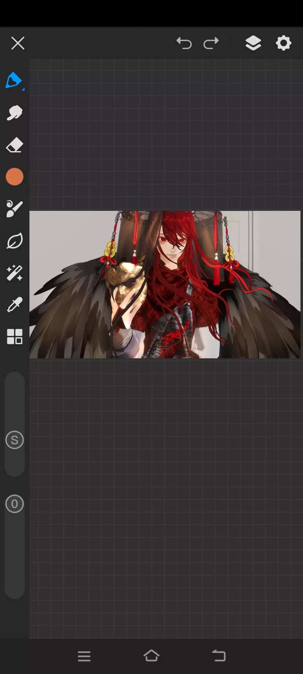
Task: Select the Smudge finger tool
Action: click(14, 113)
